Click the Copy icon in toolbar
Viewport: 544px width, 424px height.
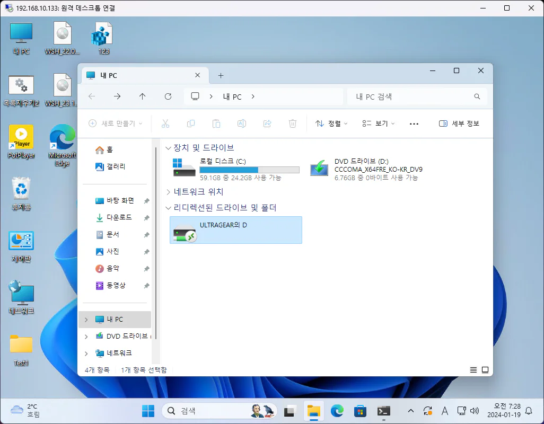[x=191, y=123]
